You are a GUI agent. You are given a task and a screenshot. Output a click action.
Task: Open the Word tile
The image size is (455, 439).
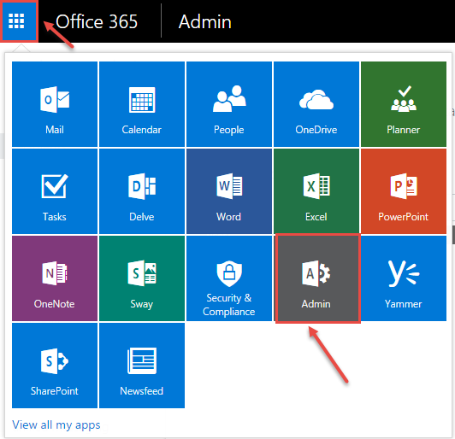click(x=229, y=191)
